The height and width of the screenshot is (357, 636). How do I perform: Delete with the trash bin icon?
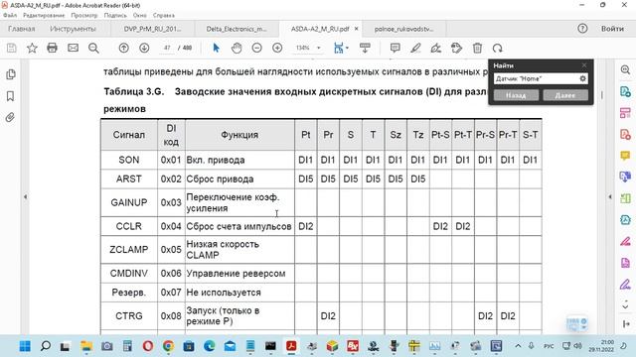[477, 48]
